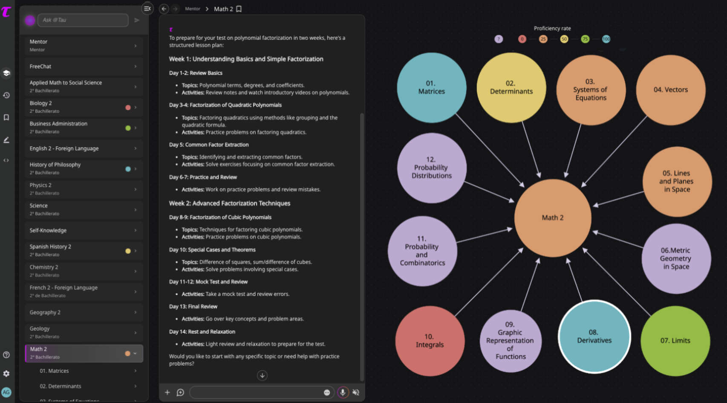Select 09. Graphic Representation of Functions node
The width and height of the screenshot is (727, 403).
[x=511, y=341]
